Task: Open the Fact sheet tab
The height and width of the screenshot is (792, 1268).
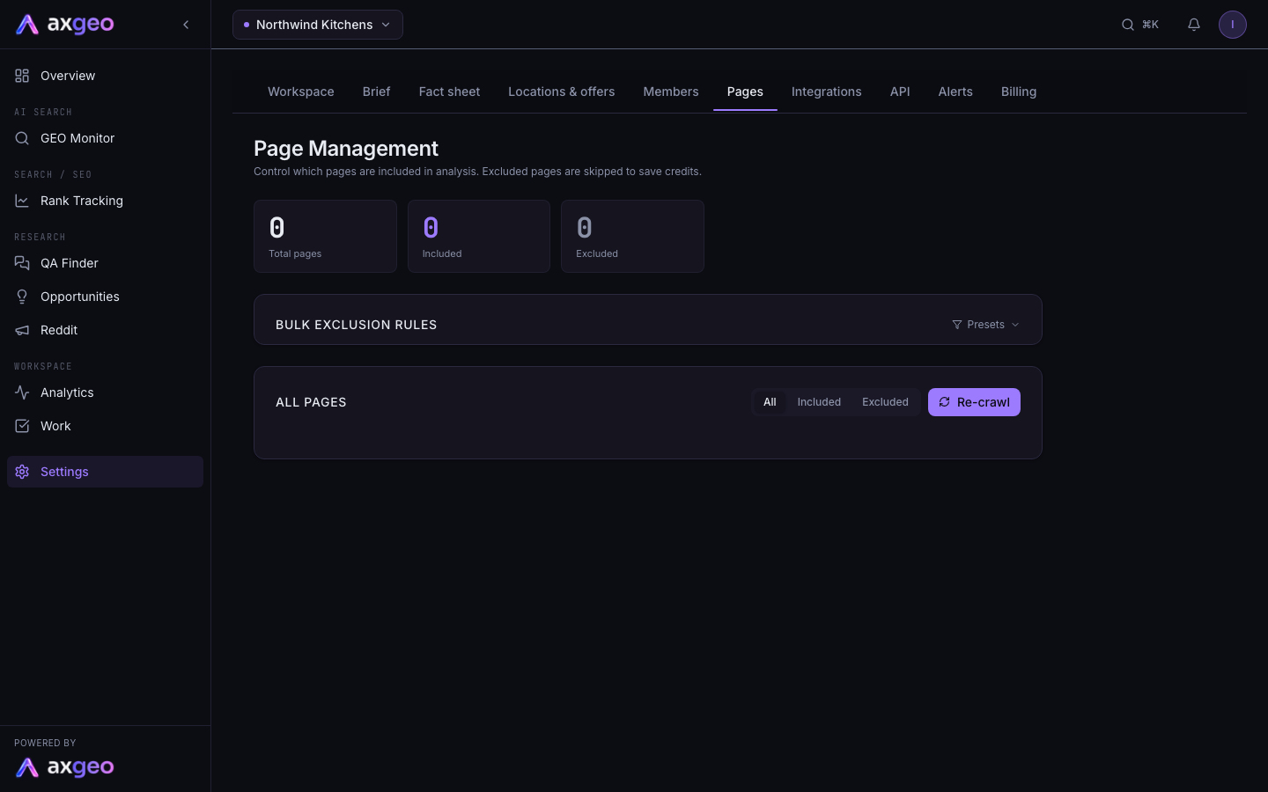Action: pos(449,92)
